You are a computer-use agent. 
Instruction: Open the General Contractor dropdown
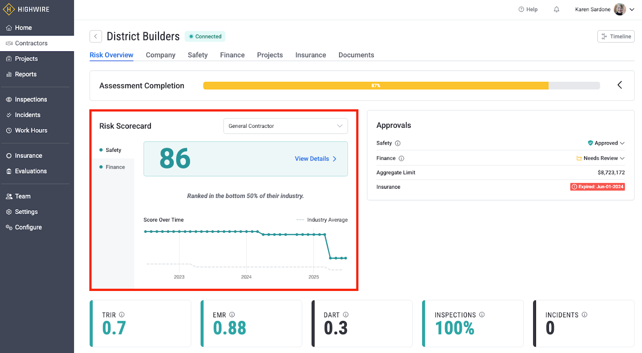(x=285, y=126)
